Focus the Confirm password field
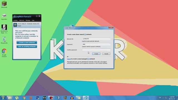Screen dimensions: 178x100 (x=96, y=50)
